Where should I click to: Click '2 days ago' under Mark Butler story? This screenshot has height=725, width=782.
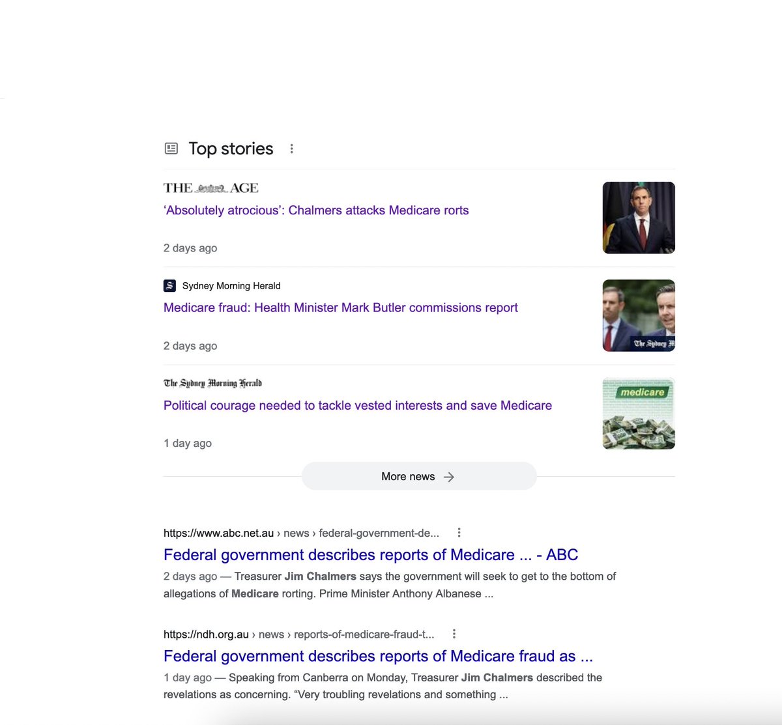pyautogui.click(x=190, y=346)
